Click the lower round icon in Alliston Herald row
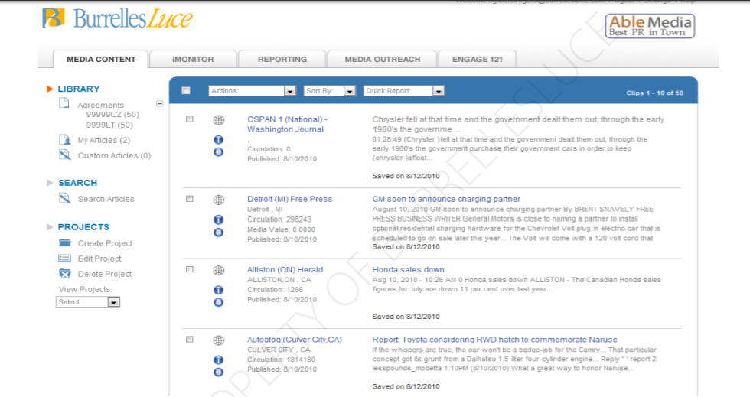The image size is (750, 397). point(219,302)
